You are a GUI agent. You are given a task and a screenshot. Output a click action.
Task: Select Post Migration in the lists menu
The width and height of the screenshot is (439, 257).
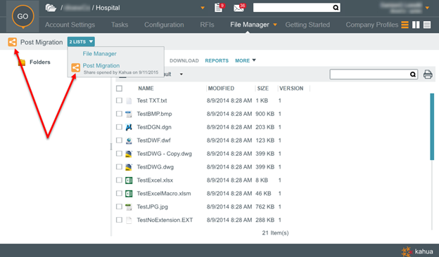click(x=101, y=65)
